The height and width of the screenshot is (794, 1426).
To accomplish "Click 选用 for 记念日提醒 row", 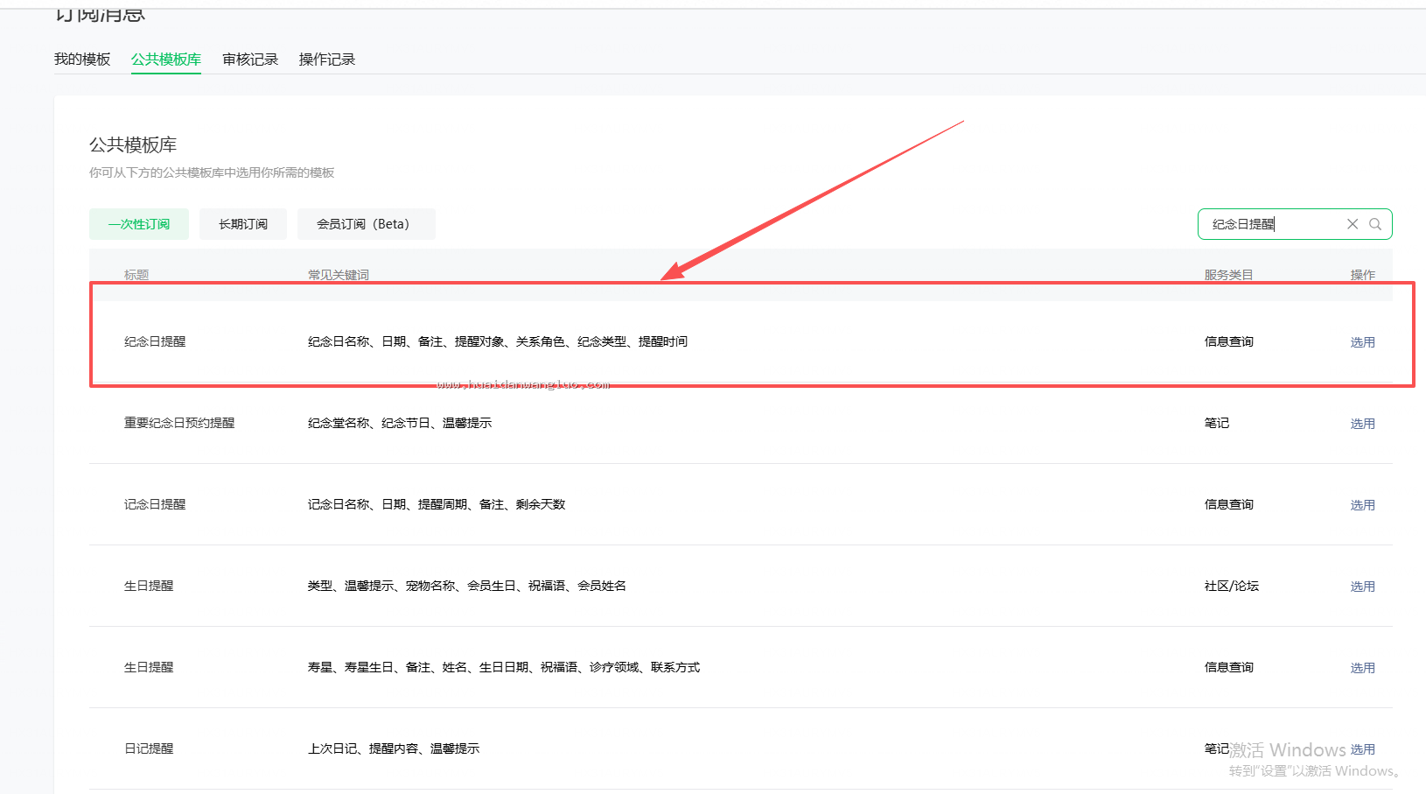I will point(1362,505).
